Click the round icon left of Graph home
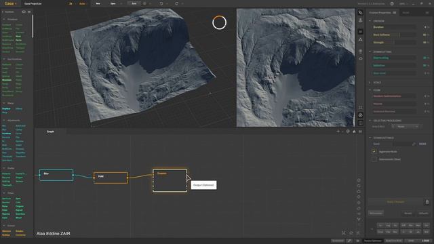 click(x=348, y=131)
